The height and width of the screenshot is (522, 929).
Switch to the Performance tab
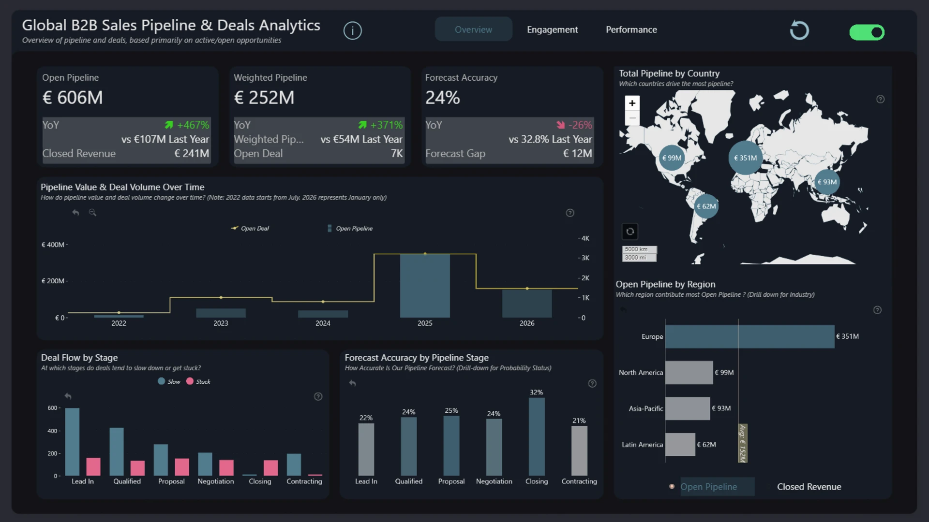pyautogui.click(x=631, y=29)
